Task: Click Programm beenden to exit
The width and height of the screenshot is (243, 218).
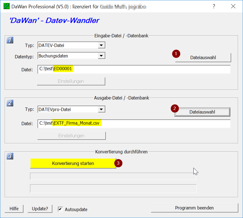Action: click(x=195, y=208)
